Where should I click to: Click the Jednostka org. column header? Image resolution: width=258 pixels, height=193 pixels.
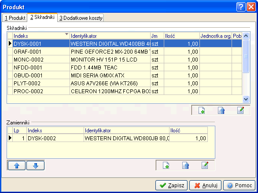[x=216, y=36]
